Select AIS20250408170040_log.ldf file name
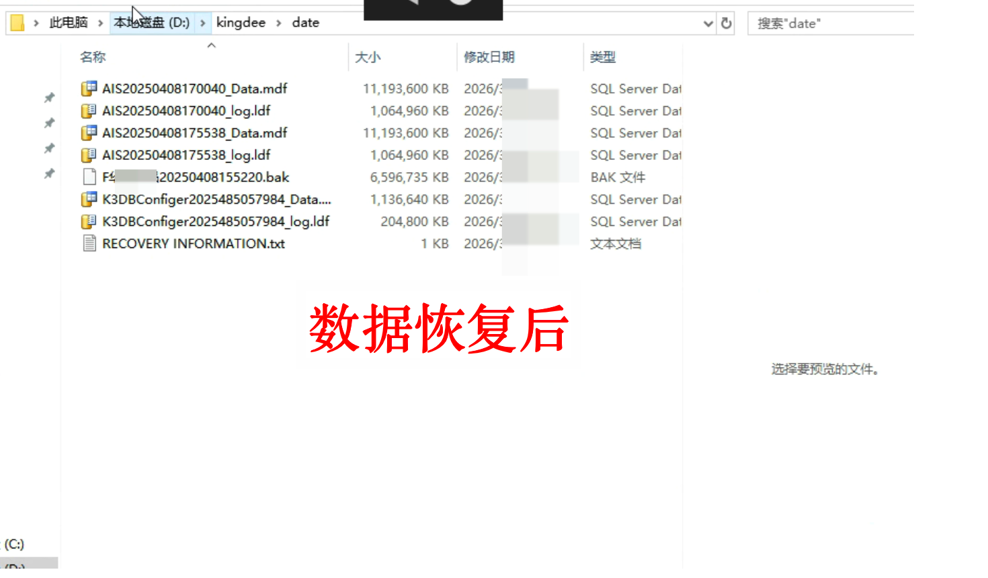This screenshot has width=988, height=578. pos(186,111)
